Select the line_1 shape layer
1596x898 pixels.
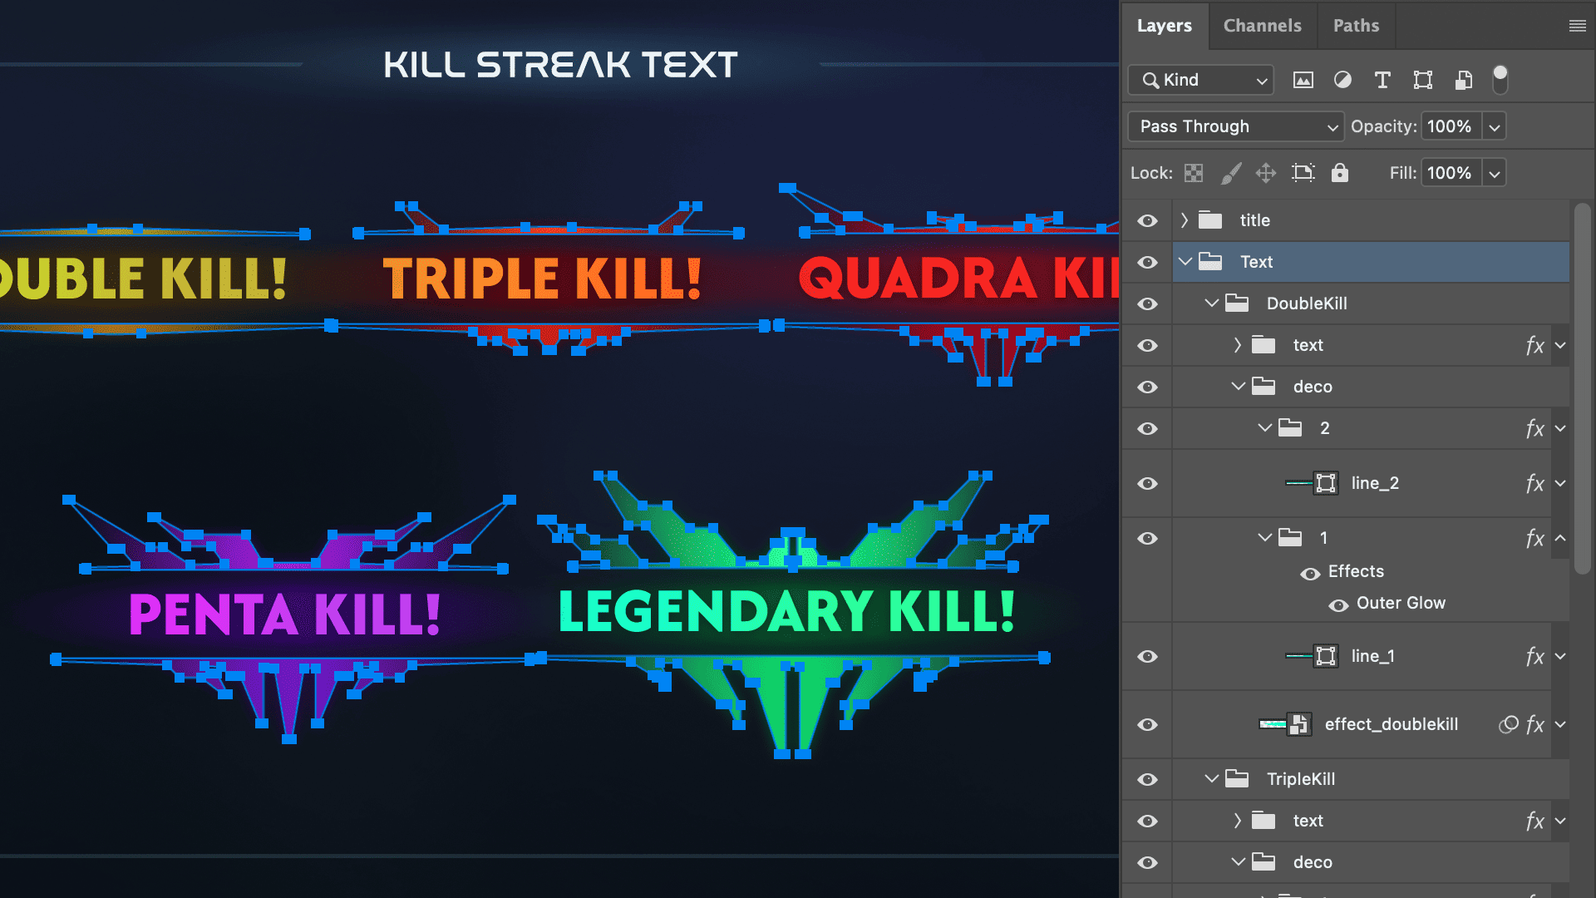pyautogui.click(x=1372, y=656)
